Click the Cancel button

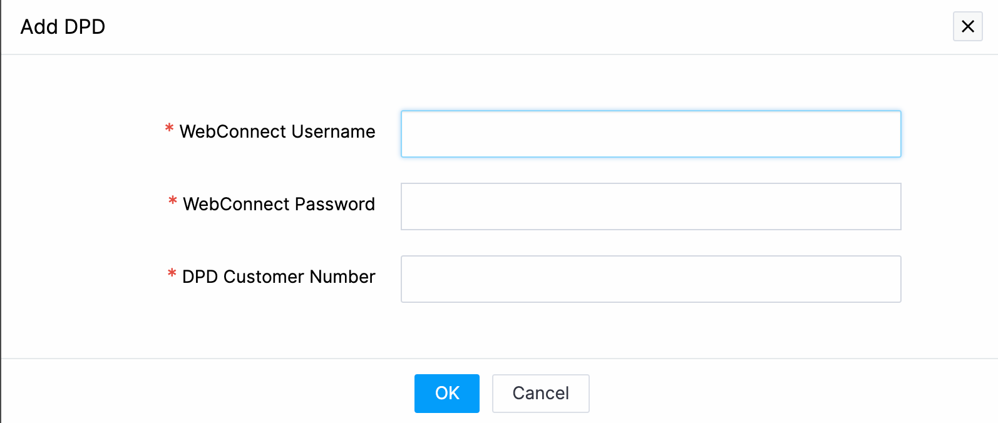pos(540,393)
